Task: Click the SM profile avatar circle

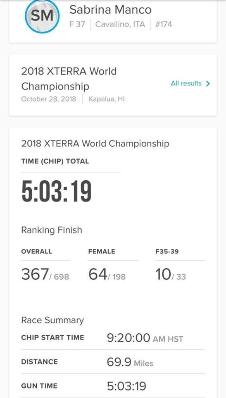Action: click(x=42, y=17)
